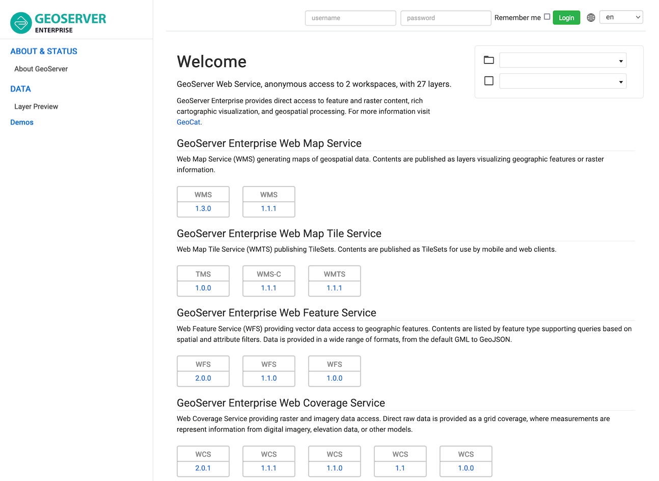Image resolution: width=659 pixels, height=481 pixels.
Task: Click the green Login button
Action: [x=566, y=17]
